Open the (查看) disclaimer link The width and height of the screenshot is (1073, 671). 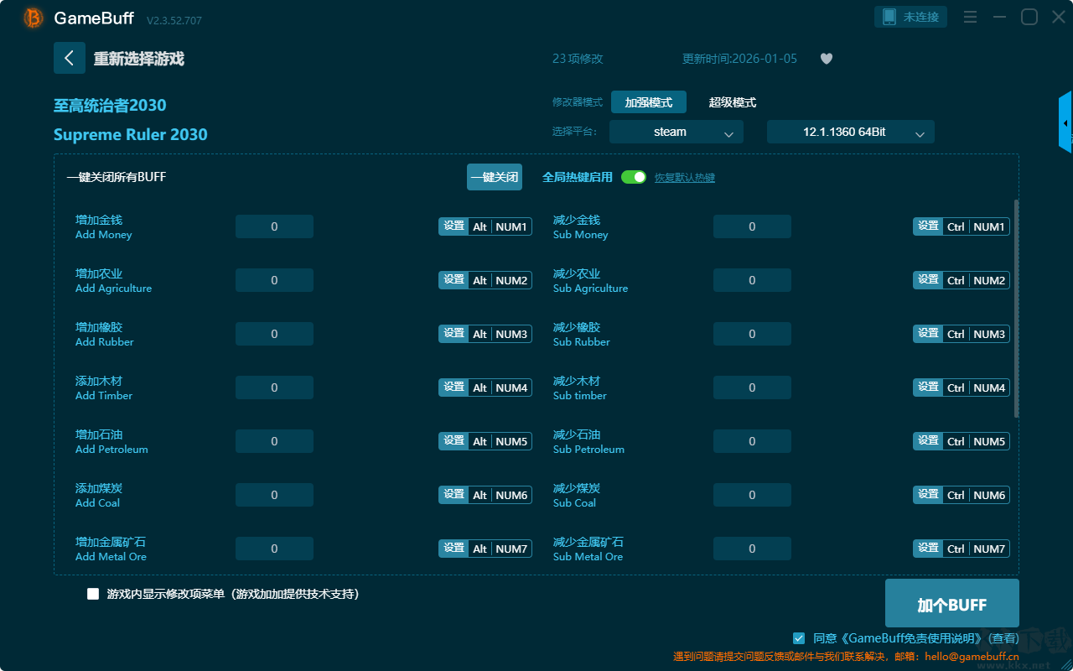pyautogui.click(x=1003, y=638)
